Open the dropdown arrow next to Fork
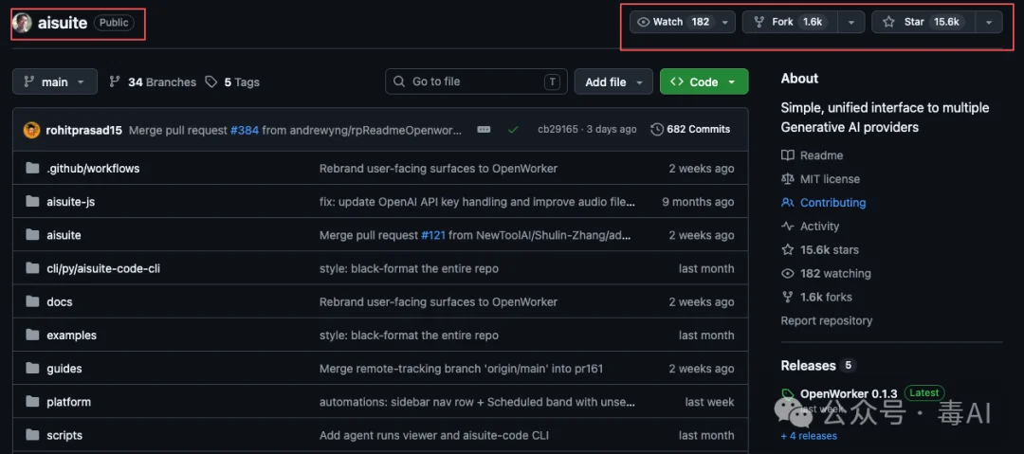This screenshot has height=454, width=1024. pyautogui.click(x=850, y=22)
